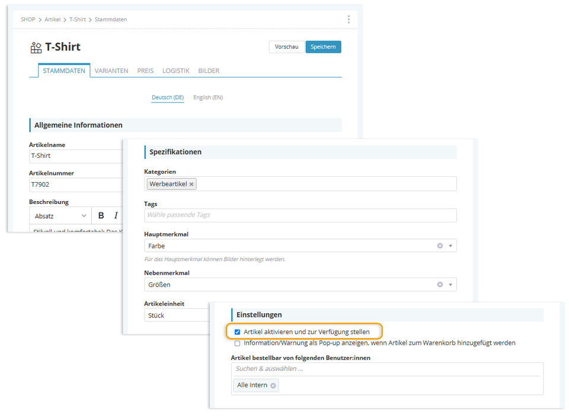
Task: Select the Deutsch (DE) language tab
Action: point(168,97)
